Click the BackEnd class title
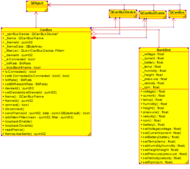Viewport: 190px width, 169px height. coord(163,50)
